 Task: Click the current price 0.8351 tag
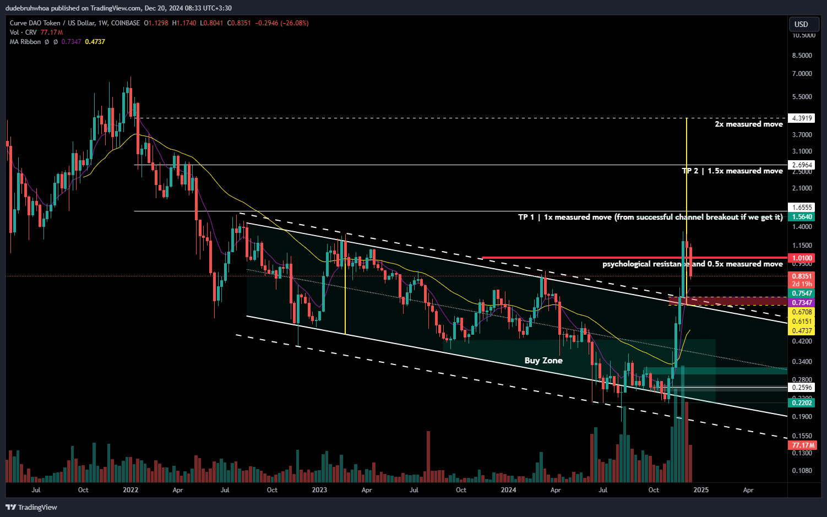[802, 276]
